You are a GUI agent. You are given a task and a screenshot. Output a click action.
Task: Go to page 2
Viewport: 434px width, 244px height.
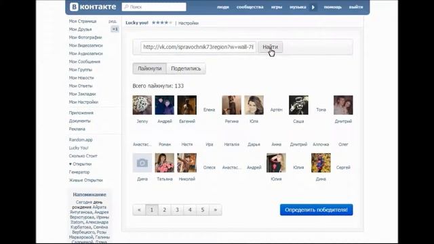(164, 210)
